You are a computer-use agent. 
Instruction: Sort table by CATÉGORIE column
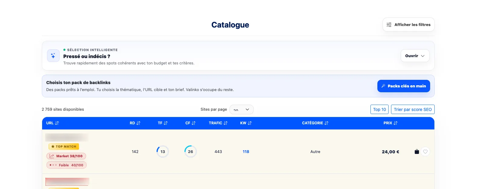pos(315,123)
